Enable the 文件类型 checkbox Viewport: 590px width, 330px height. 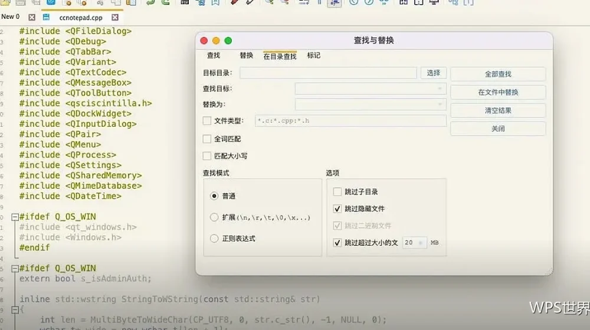pyautogui.click(x=207, y=121)
